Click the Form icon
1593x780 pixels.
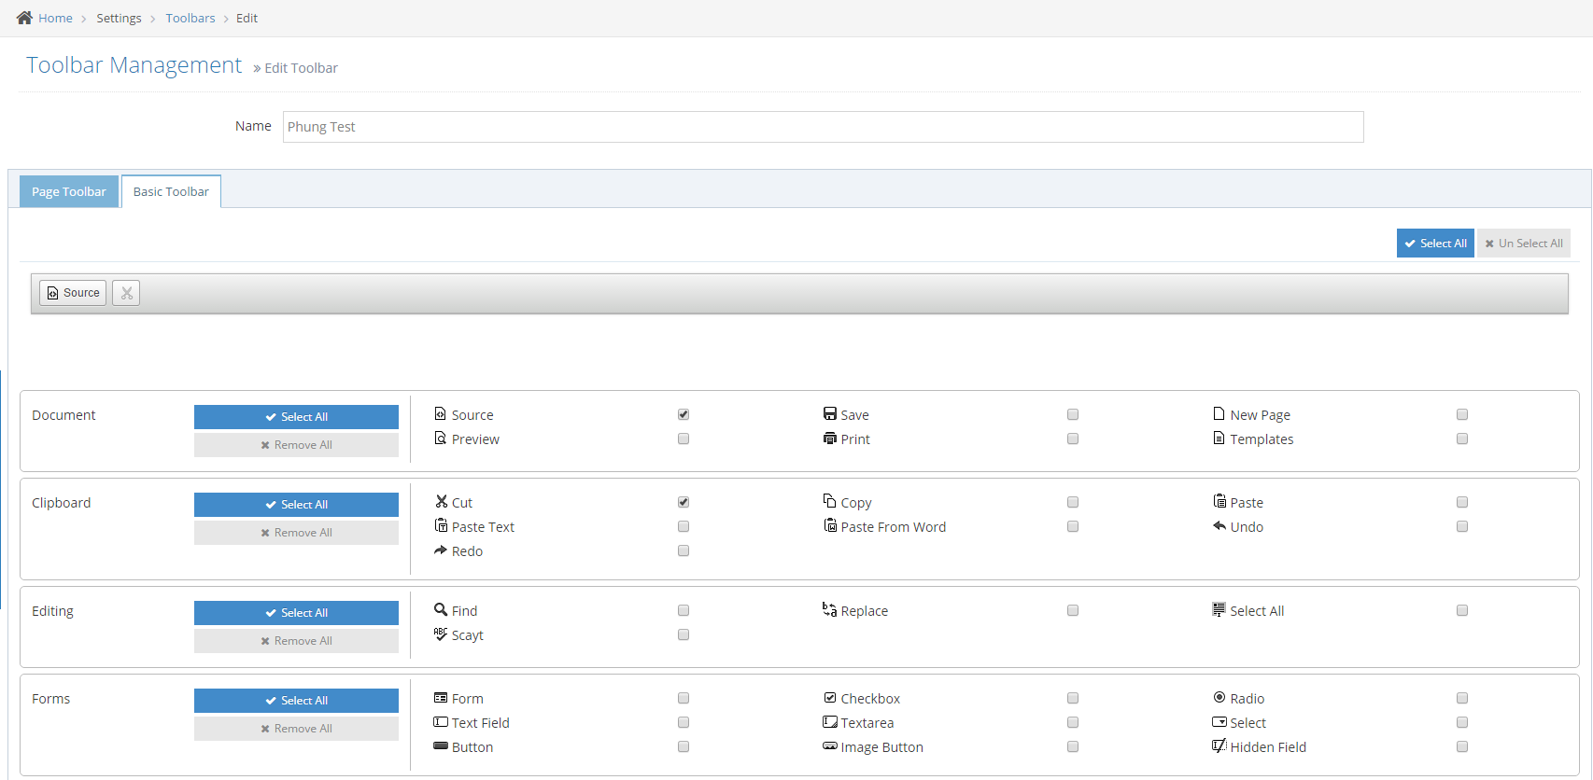pyautogui.click(x=441, y=697)
